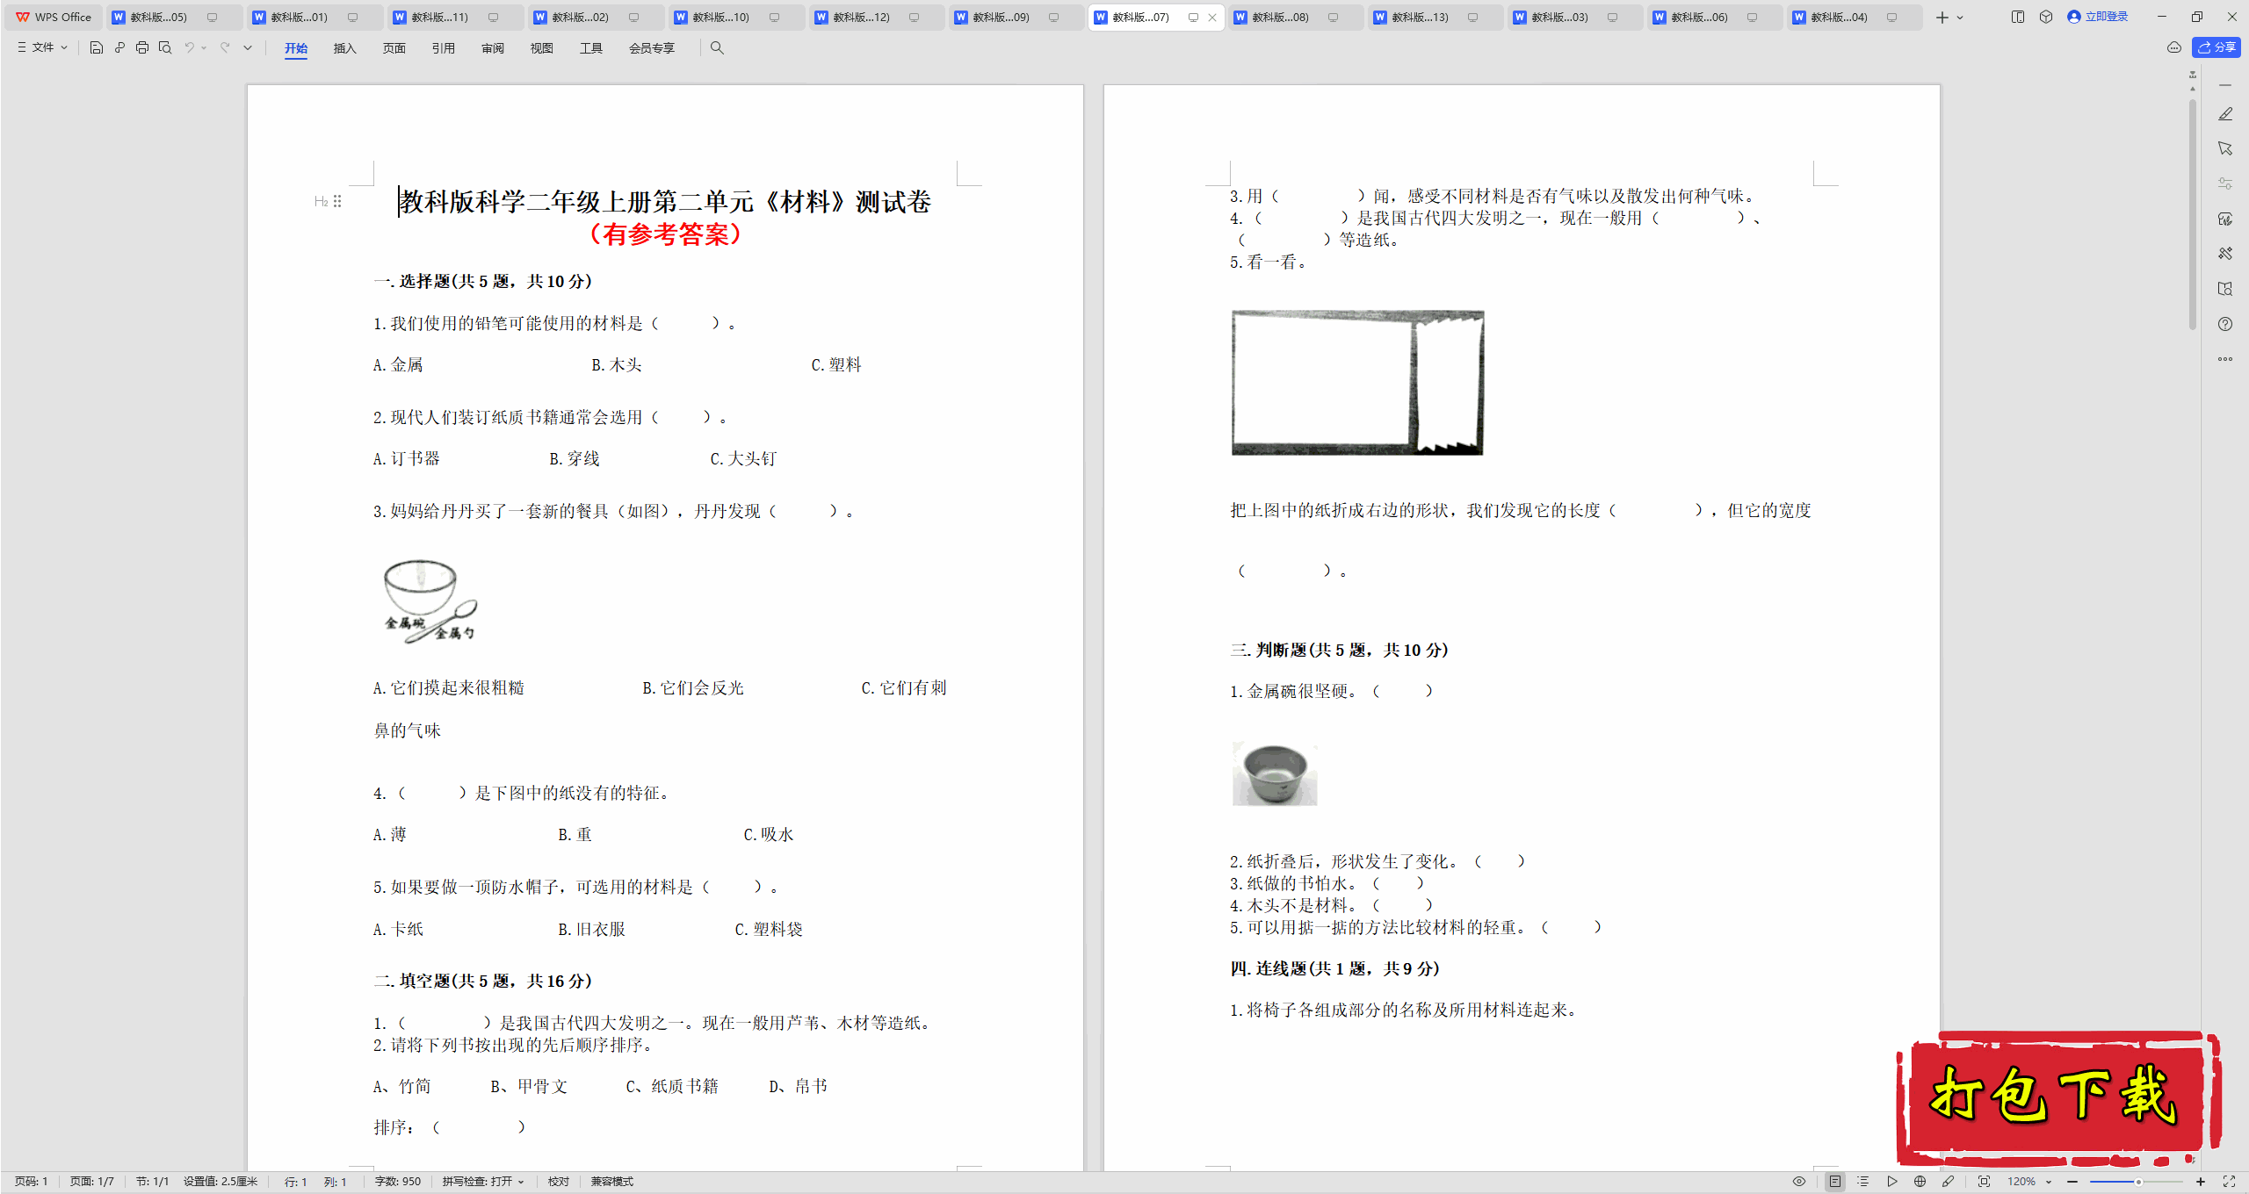Click the mobile/desktop layout icon in title bar

2018,17
